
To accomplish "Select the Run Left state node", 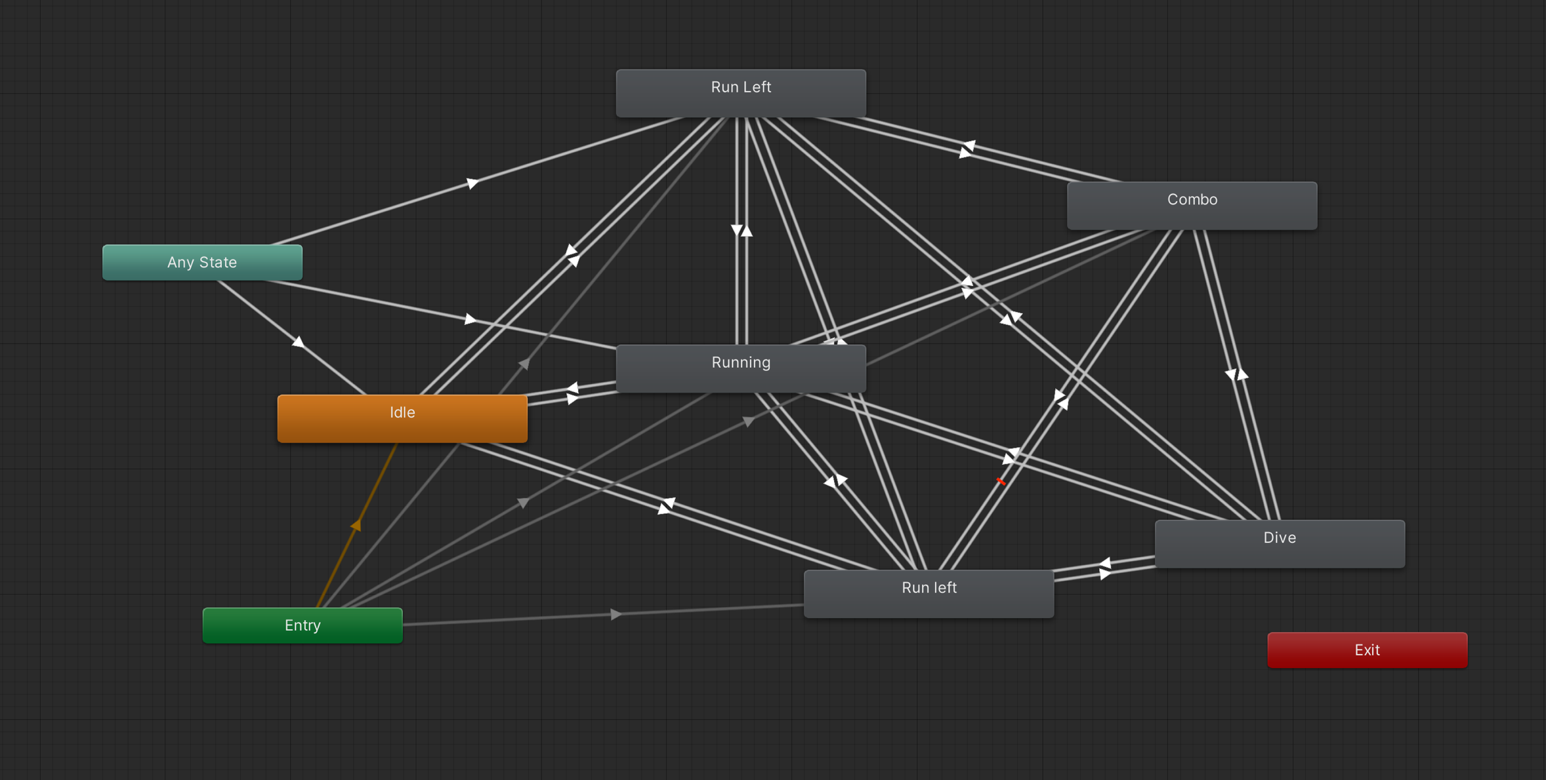I will pos(740,93).
